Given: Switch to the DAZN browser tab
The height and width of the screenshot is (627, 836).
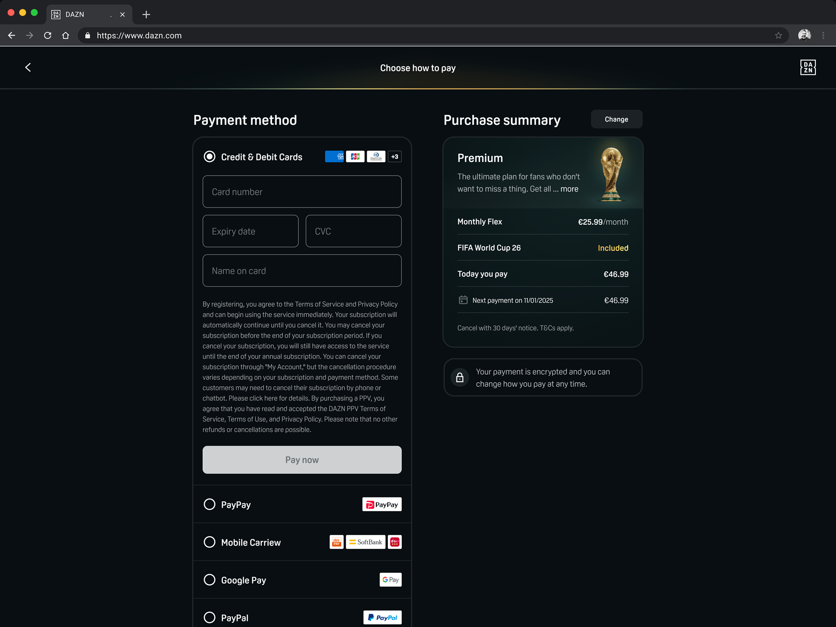Looking at the screenshot, I should 89,14.
